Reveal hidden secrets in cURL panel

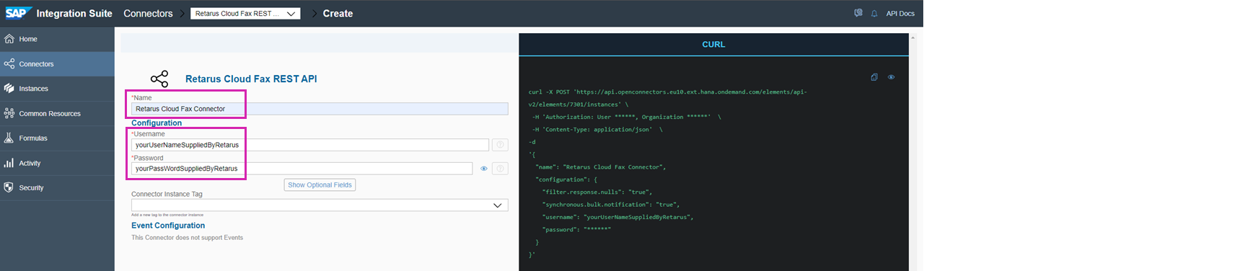tap(891, 77)
